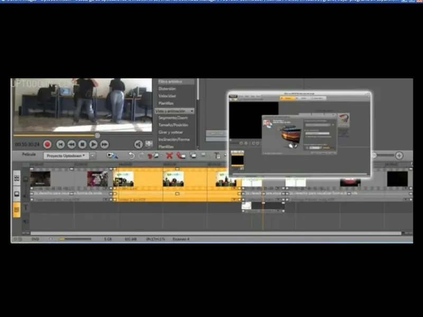
Task: Select the first dark video clip thumbnail
Action: (40, 179)
